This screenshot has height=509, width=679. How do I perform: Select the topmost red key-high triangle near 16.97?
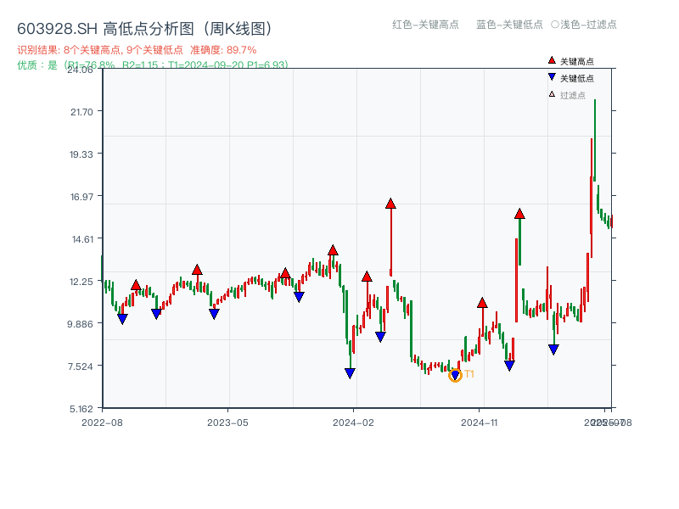tap(390, 204)
